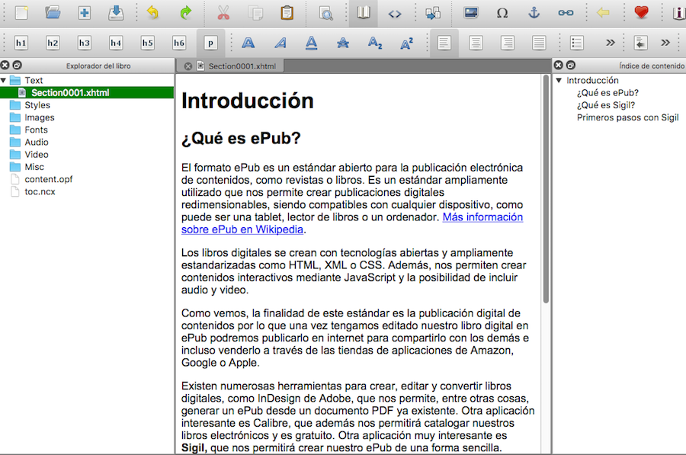Split section at cursor icon
The height and width of the screenshot is (455, 686).
tap(433, 13)
